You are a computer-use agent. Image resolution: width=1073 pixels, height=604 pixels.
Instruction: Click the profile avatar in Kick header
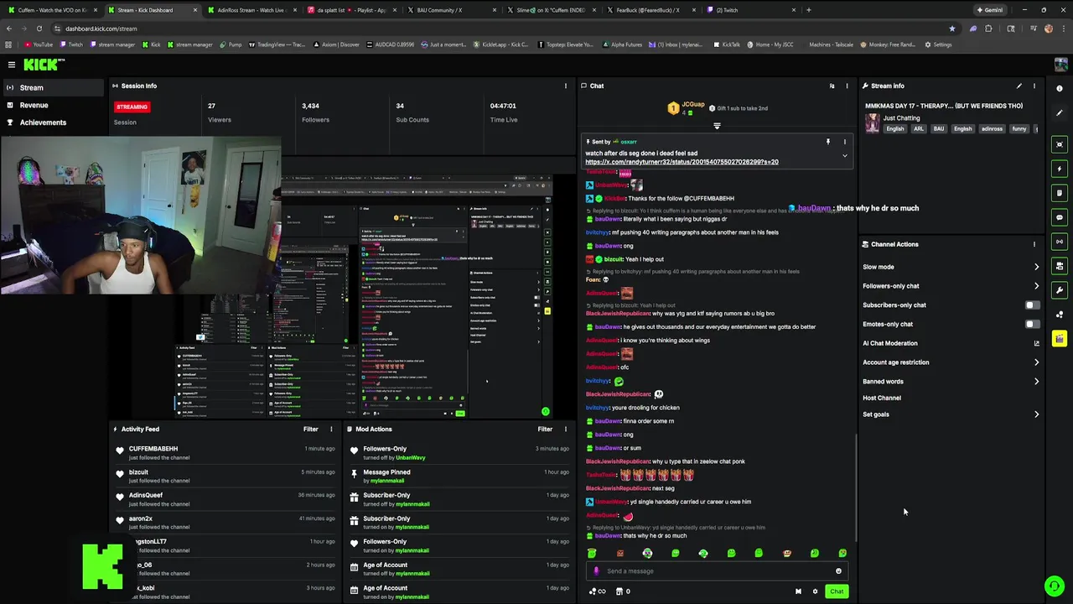pyautogui.click(x=1060, y=65)
